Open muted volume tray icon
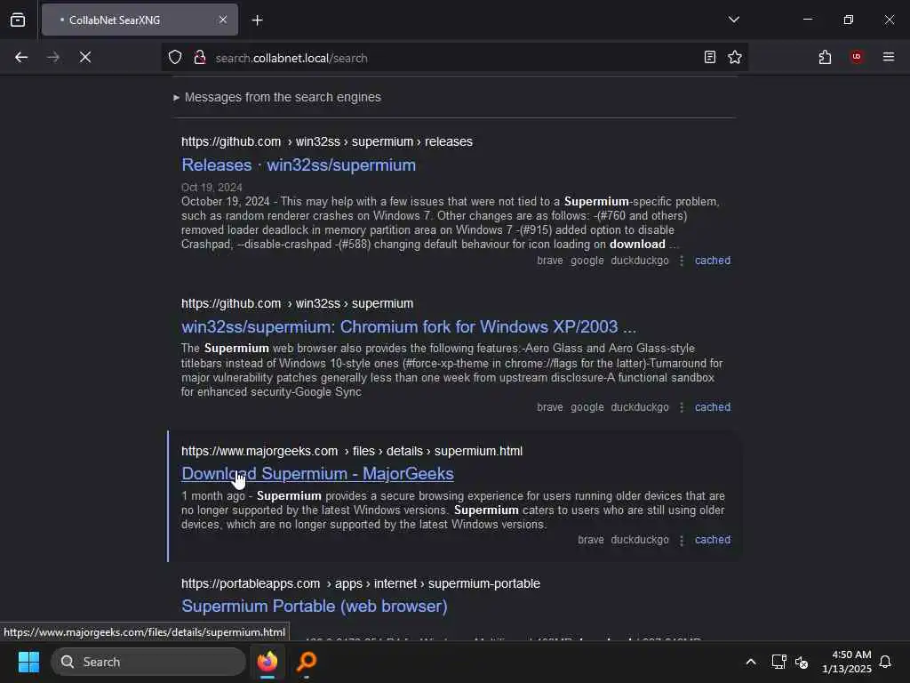910x683 pixels. pyautogui.click(x=802, y=662)
